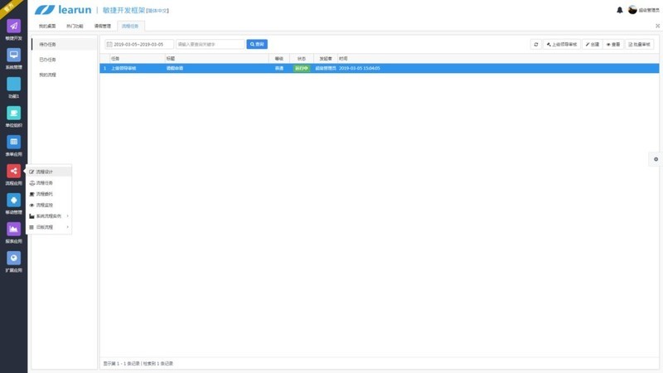The image size is (663, 373).
Task: Open the 2019-03-05 date range picker
Action: 139,45
